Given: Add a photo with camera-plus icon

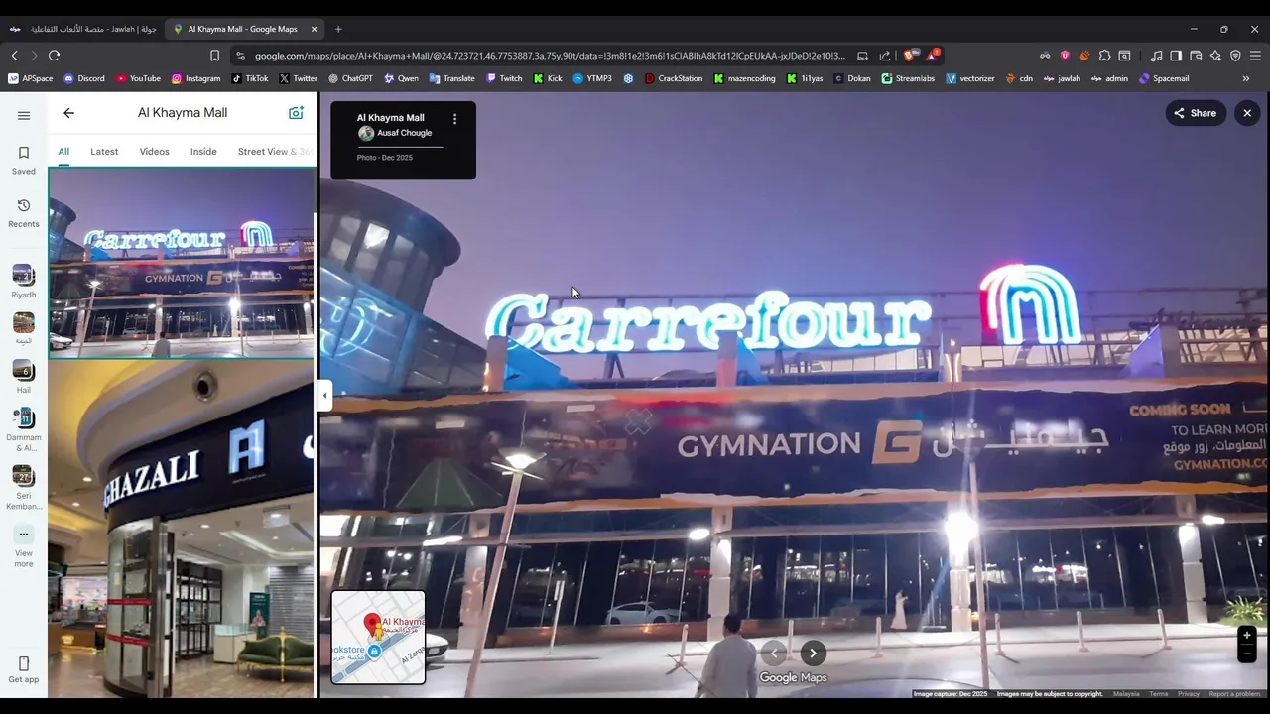Looking at the screenshot, I should tap(296, 113).
